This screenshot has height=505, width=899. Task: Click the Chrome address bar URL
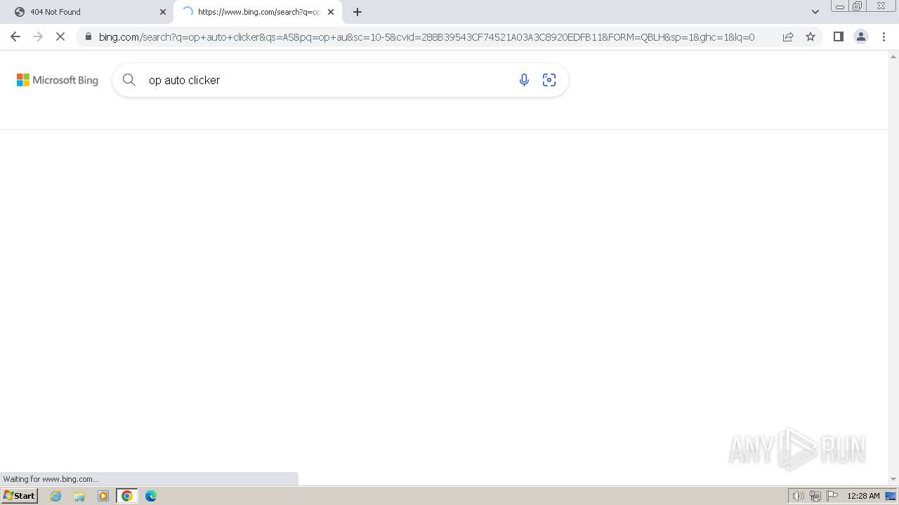click(426, 36)
